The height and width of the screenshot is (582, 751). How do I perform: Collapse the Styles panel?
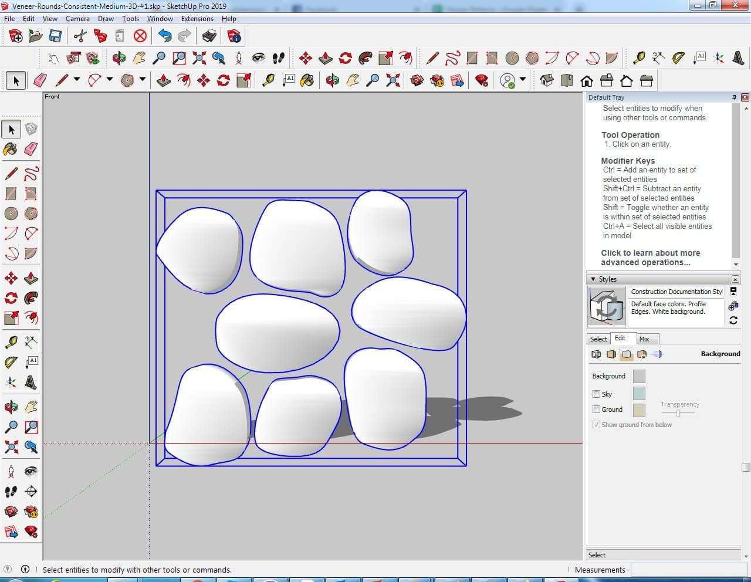coord(593,279)
